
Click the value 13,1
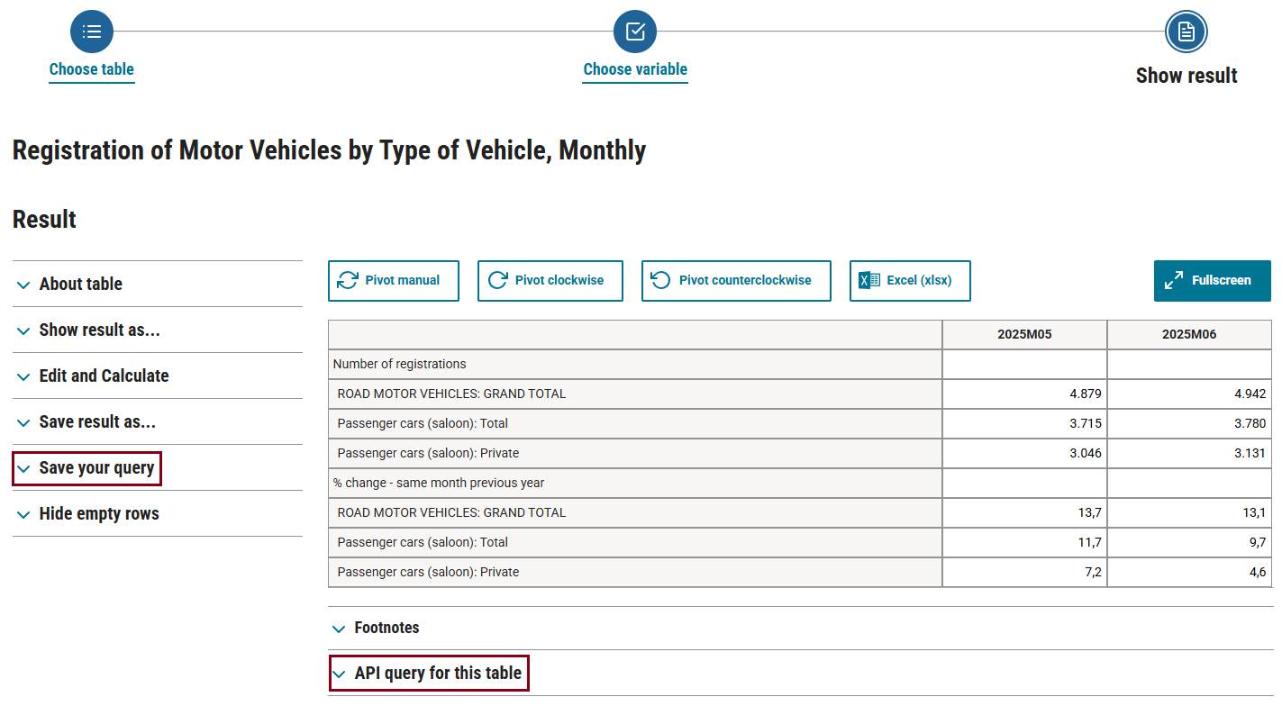(x=1254, y=512)
